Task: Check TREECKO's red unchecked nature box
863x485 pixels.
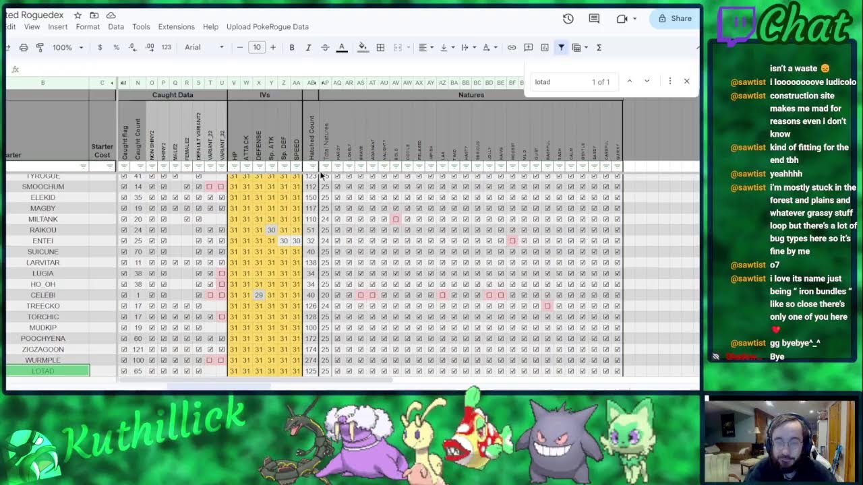Action: [547, 306]
